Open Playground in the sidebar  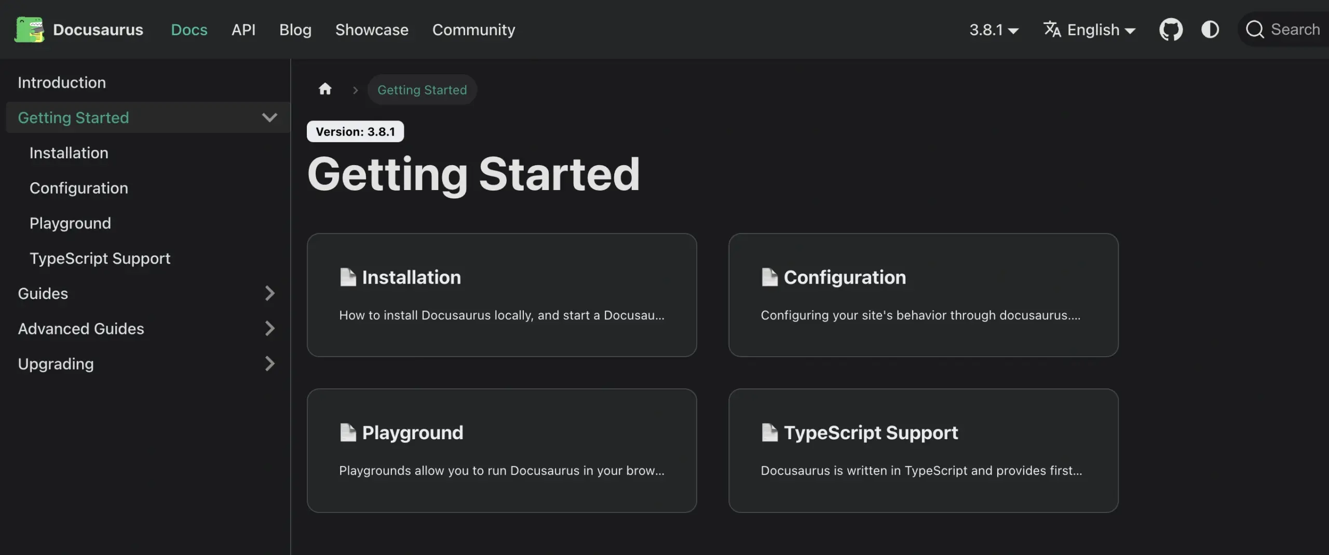[x=70, y=223]
